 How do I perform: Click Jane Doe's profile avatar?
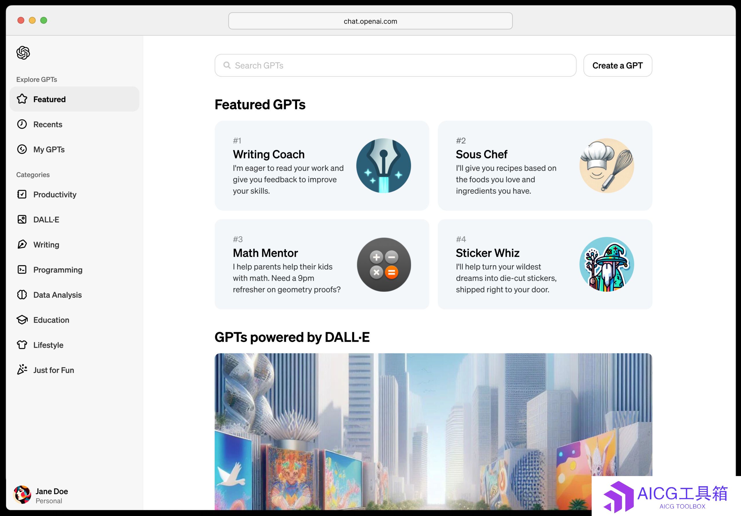tap(22, 494)
